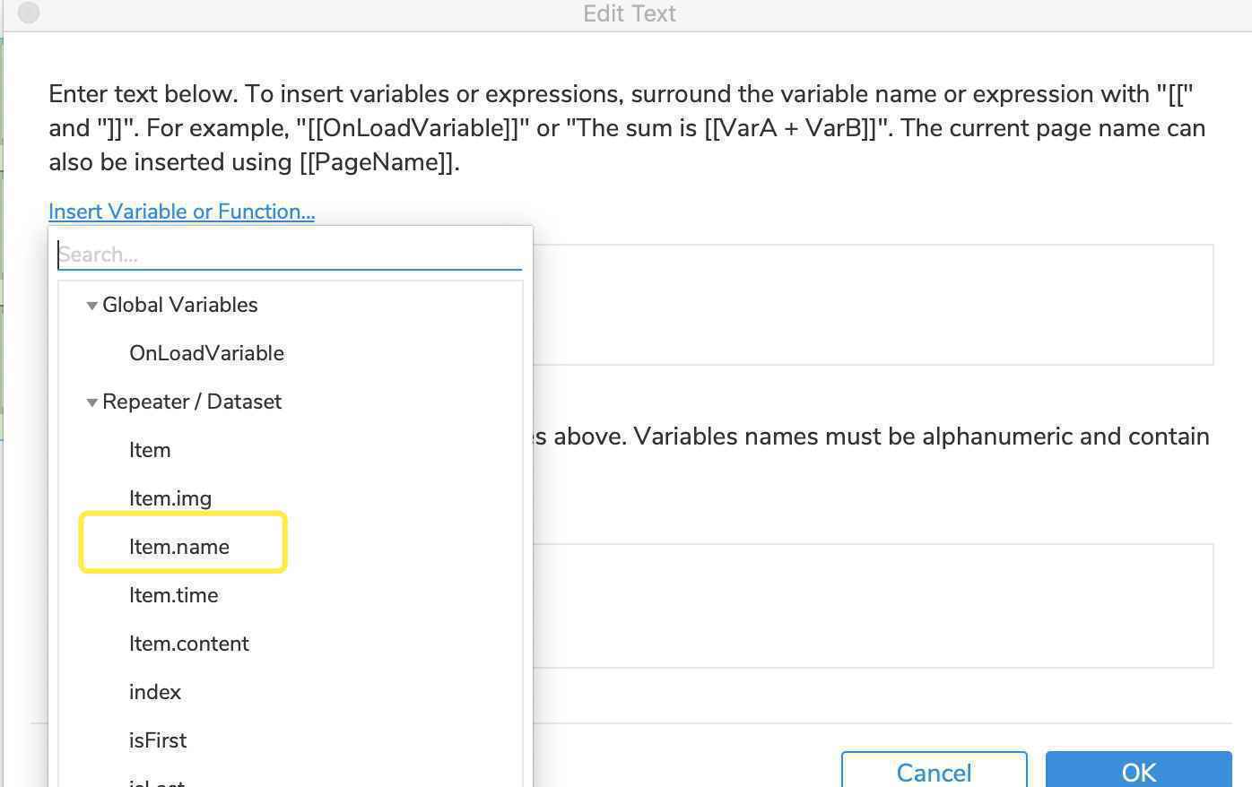The height and width of the screenshot is (787, 1252).
Task: Choose Item.time from the list
Action: coord(174,595)
